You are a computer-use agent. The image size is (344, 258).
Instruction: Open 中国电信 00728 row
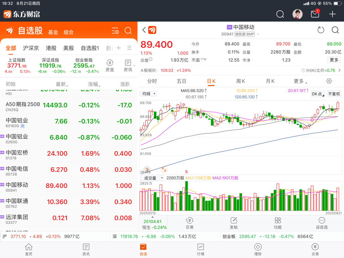tap(69, 170)
